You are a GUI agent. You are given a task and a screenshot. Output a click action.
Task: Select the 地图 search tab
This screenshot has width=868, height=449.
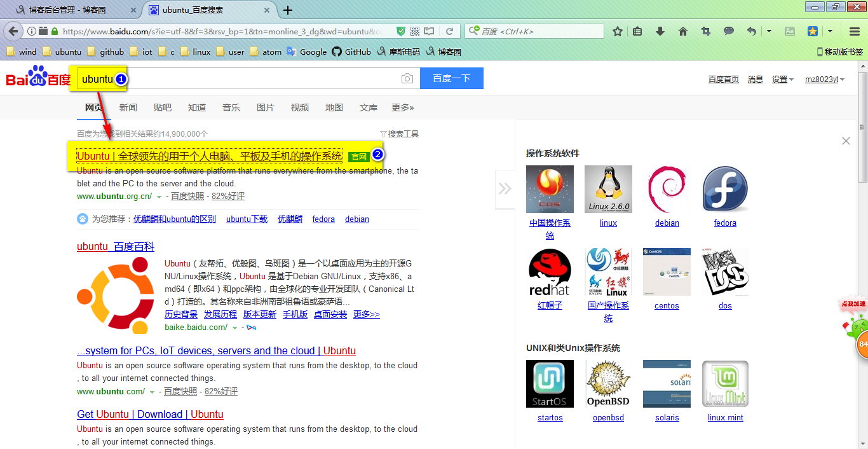334,107
